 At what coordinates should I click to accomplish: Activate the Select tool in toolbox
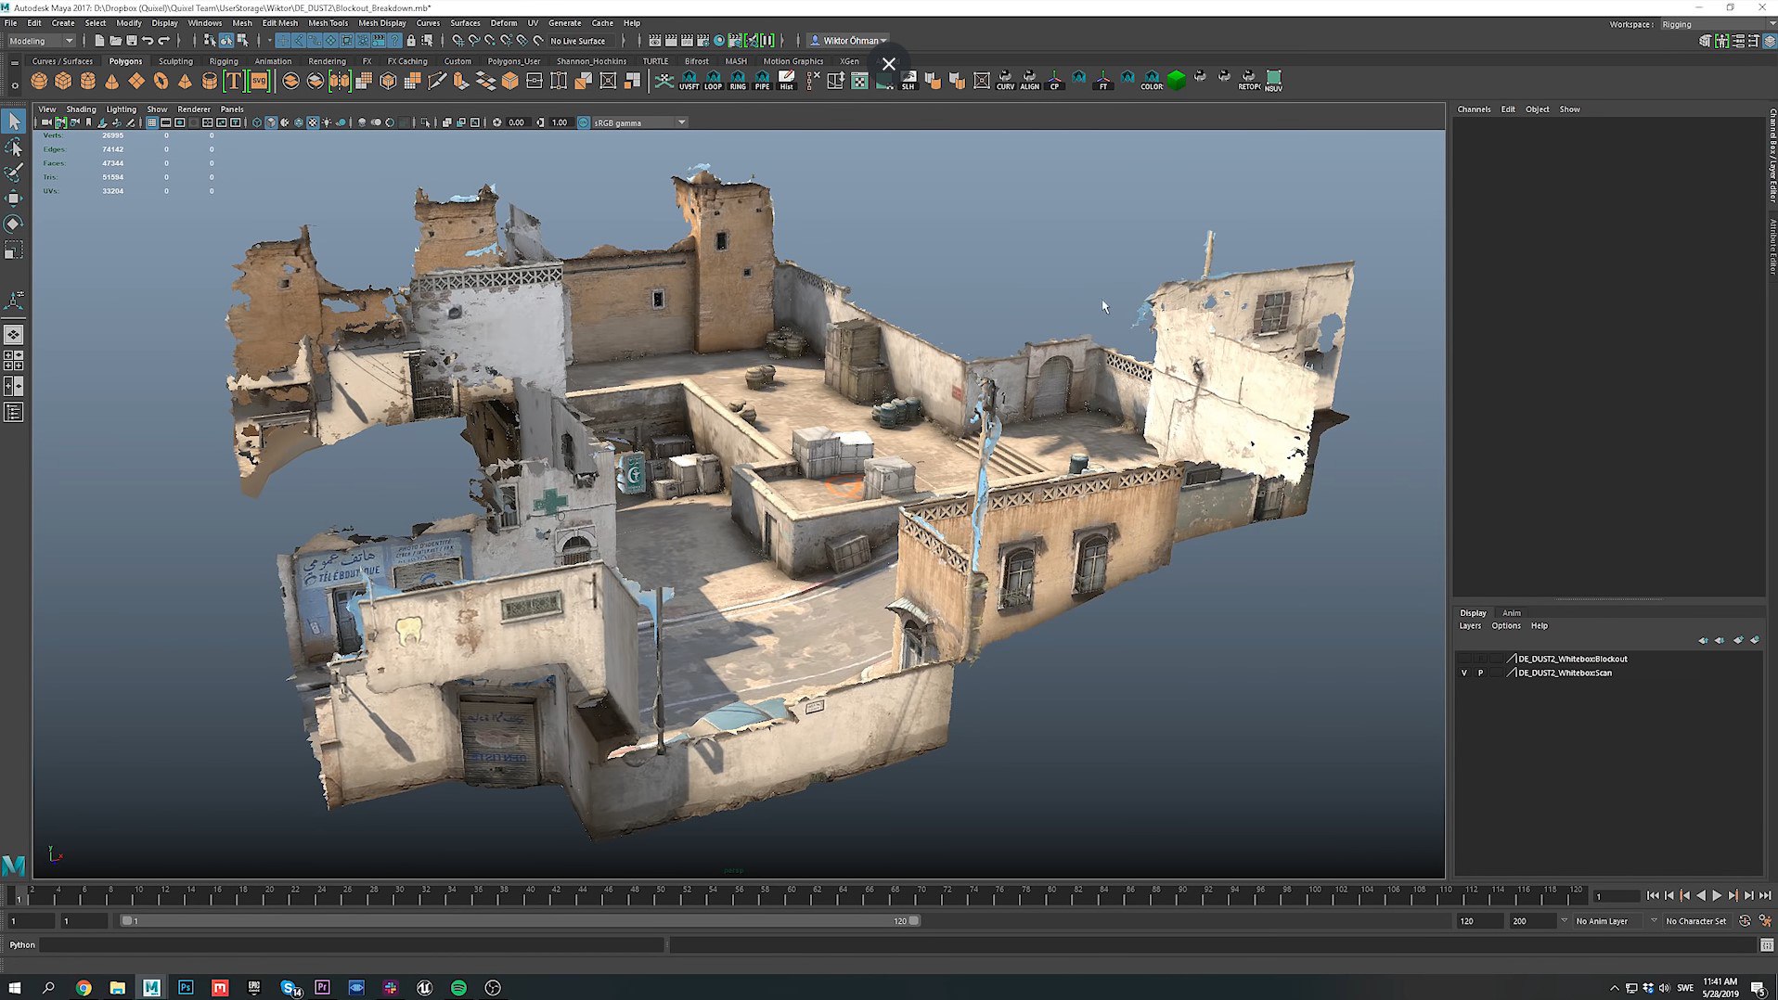pos(14,122)
